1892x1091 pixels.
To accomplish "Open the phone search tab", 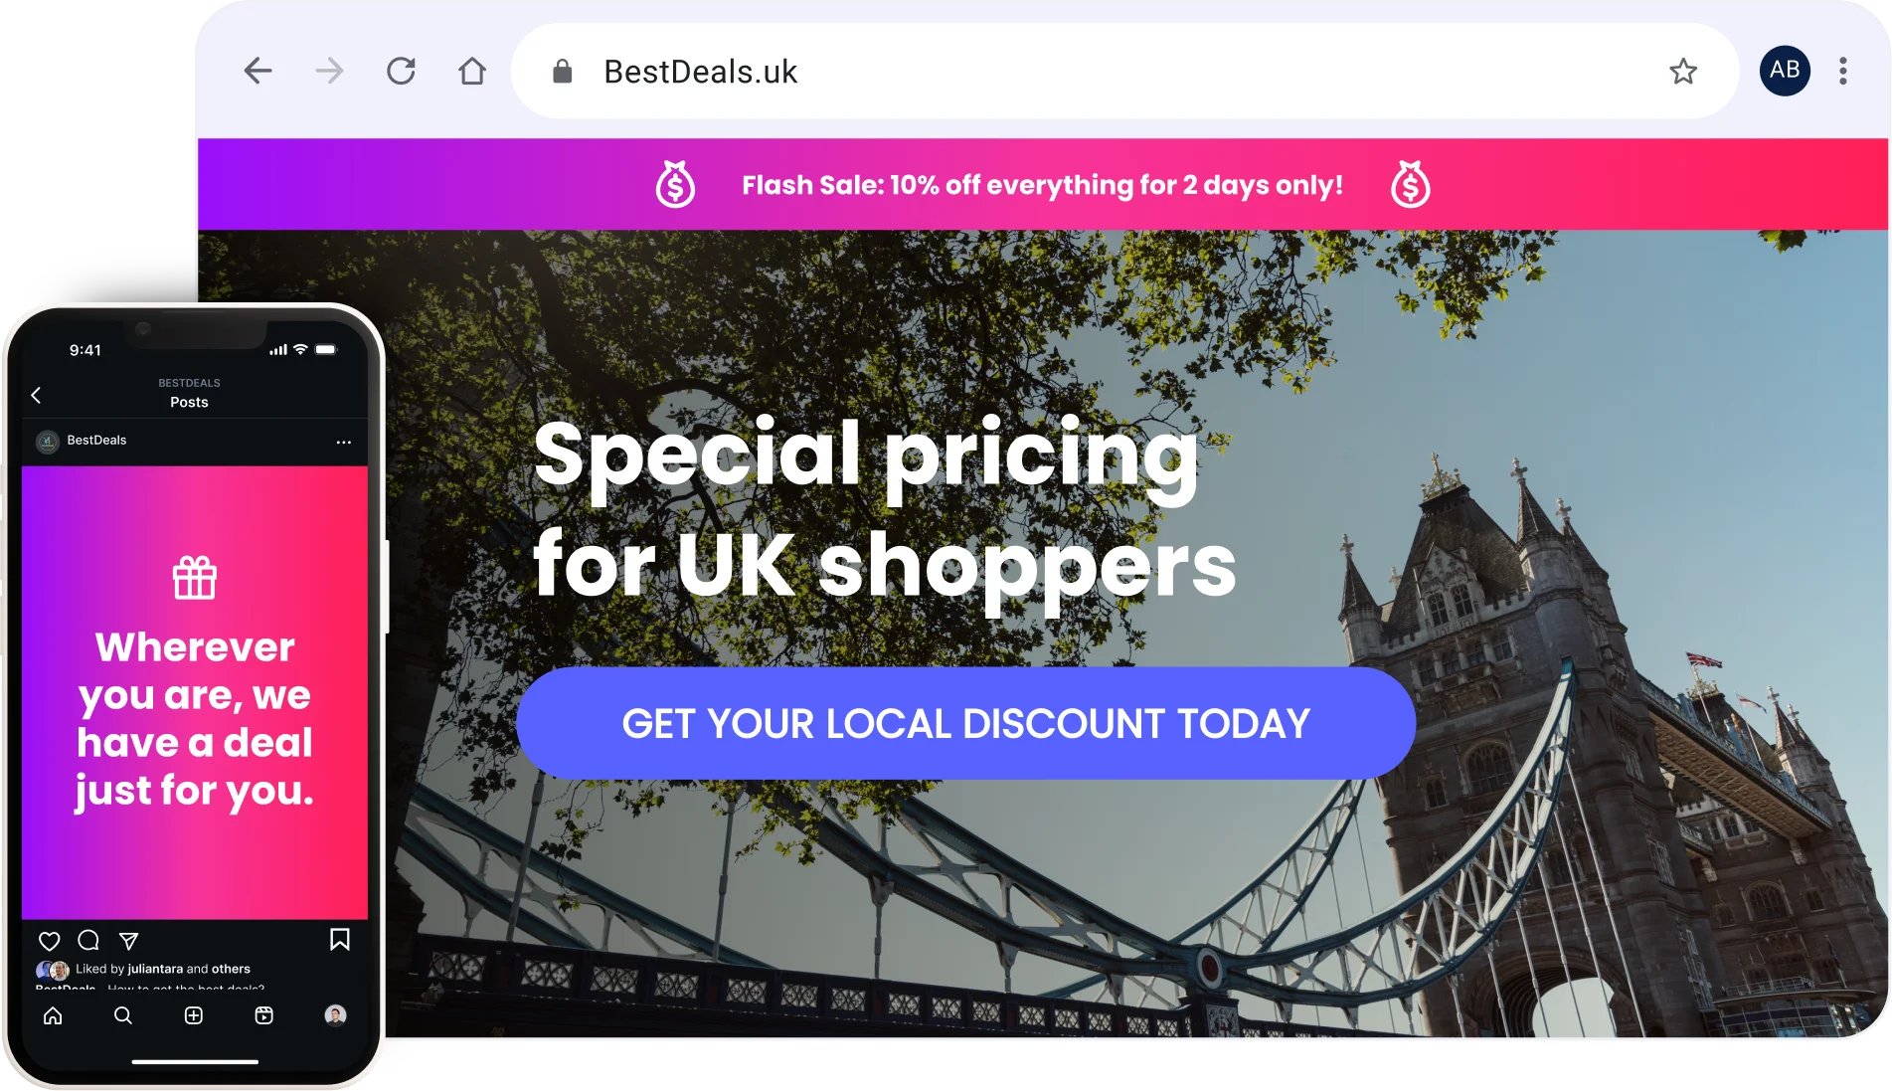I will (123, 1015).
